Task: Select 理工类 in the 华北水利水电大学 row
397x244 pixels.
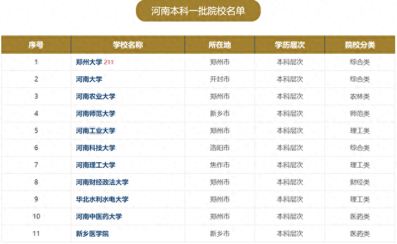Action: tap(360, 199)
